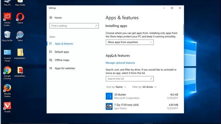
Task: Select the AdobeMed zip folder beside Control Panel
Action: 20,54
